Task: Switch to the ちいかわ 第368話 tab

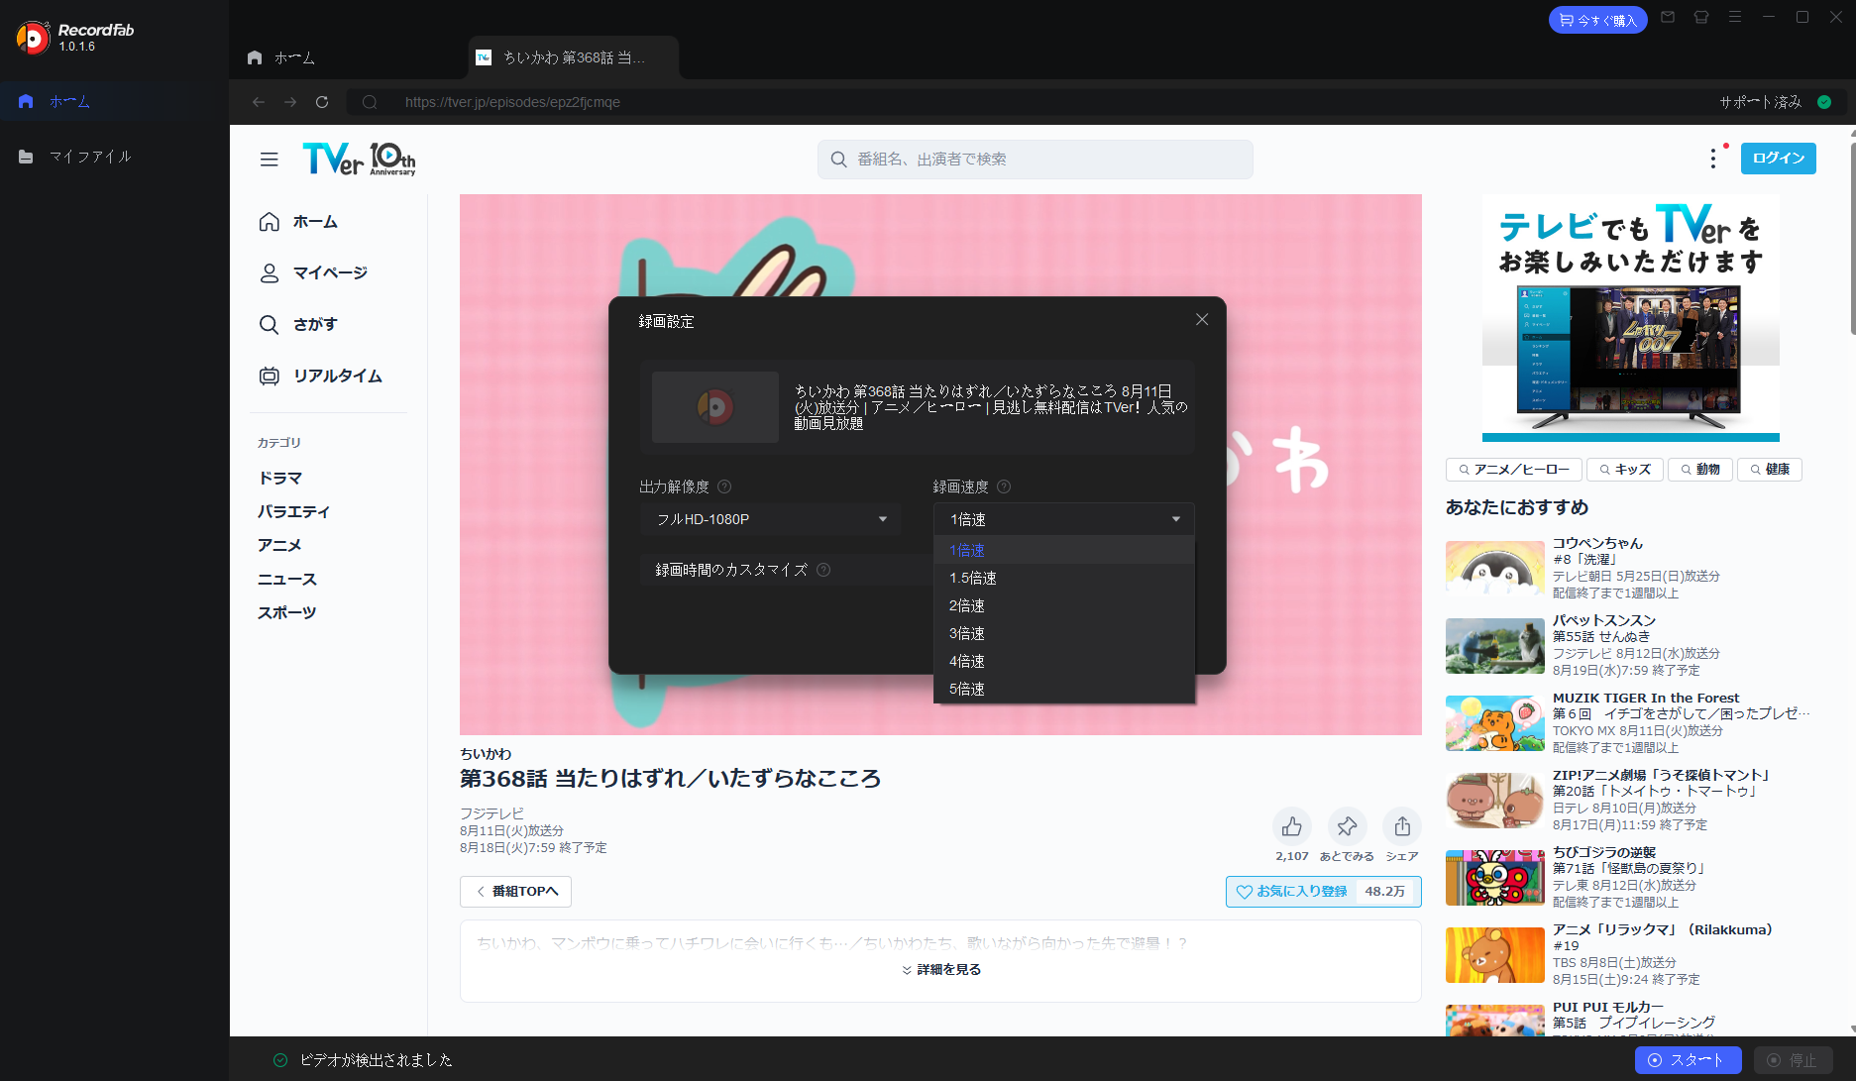Action: coord(573,57)
